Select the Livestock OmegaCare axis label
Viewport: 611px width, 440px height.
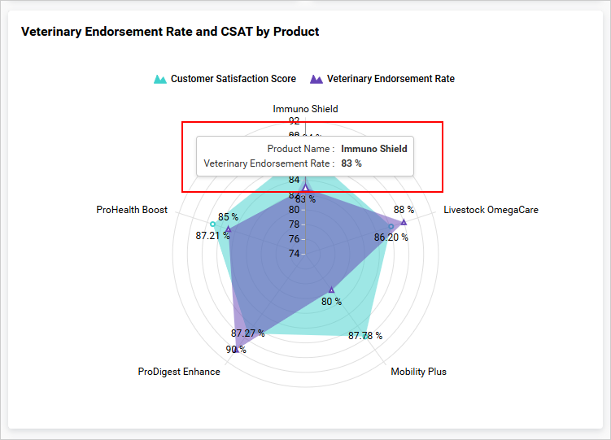click(491, 210)
